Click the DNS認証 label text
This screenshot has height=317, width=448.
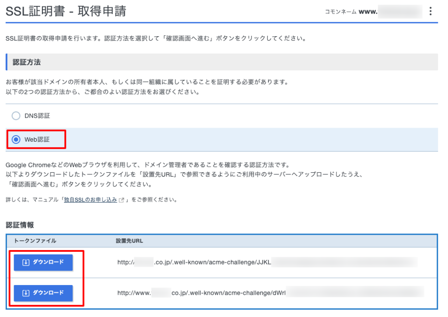click(x=37, y=116)
